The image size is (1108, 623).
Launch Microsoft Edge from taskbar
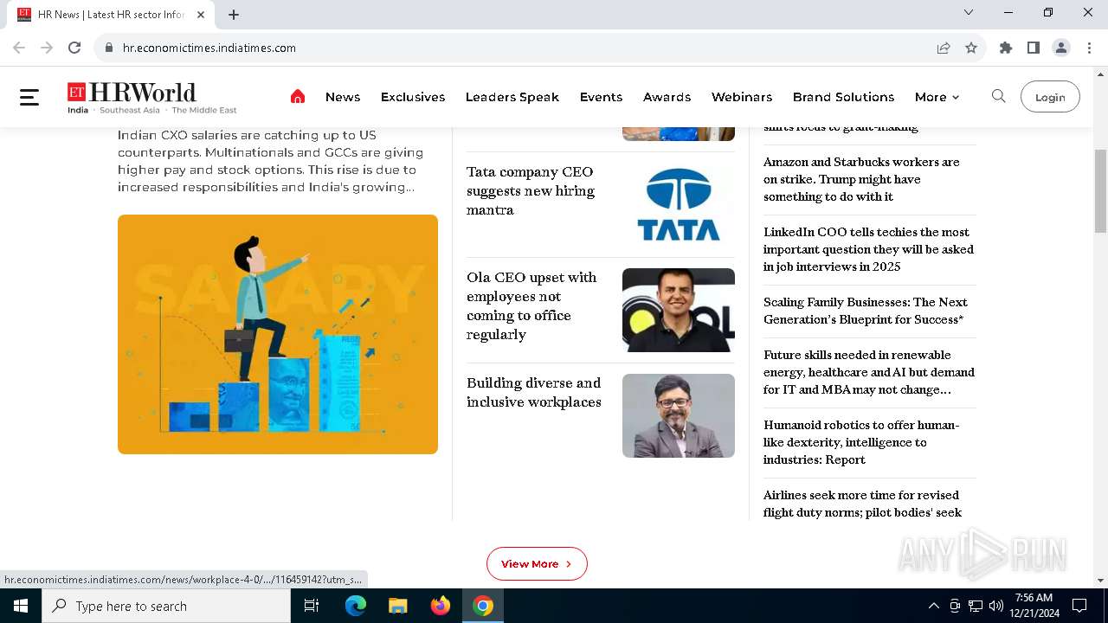tap(356, 606)
